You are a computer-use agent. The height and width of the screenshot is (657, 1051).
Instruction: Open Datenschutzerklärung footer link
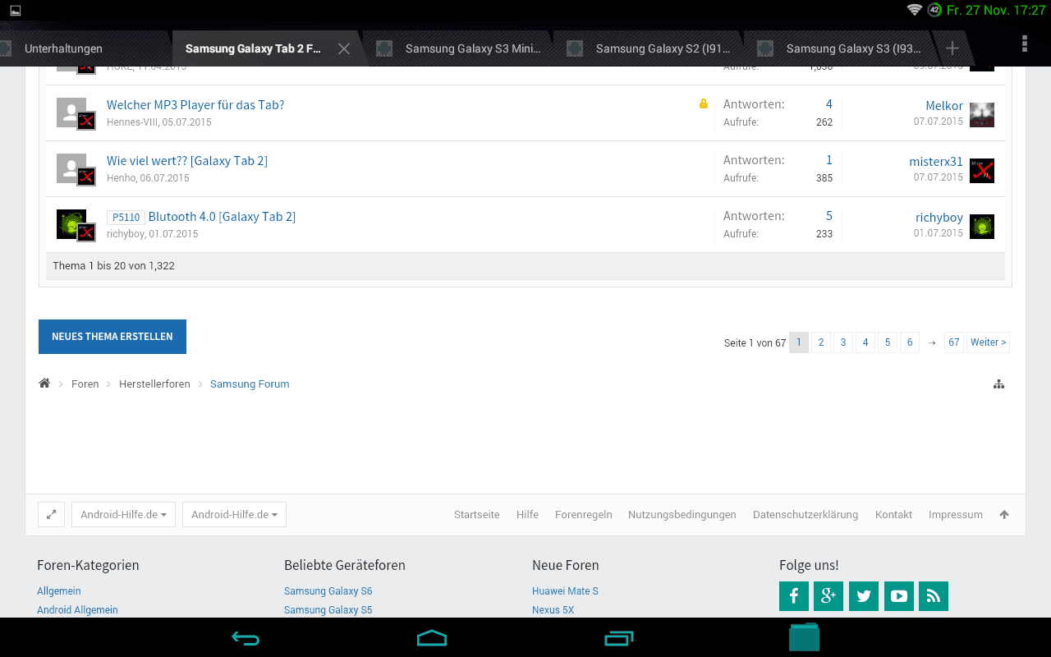click(x=805, y=515)
